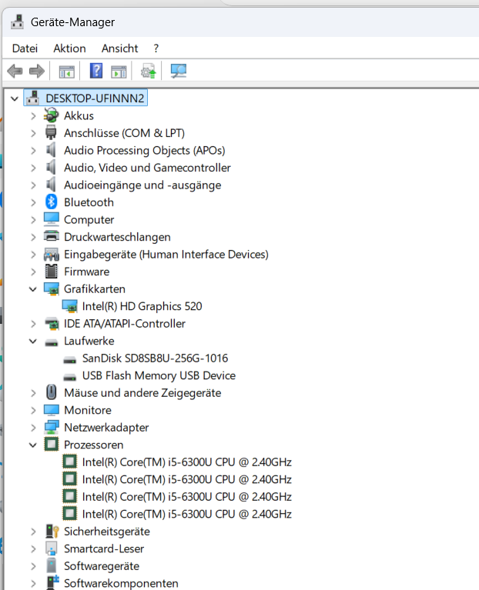Click the show/hide action pane toolbar icon

[119, 71]
